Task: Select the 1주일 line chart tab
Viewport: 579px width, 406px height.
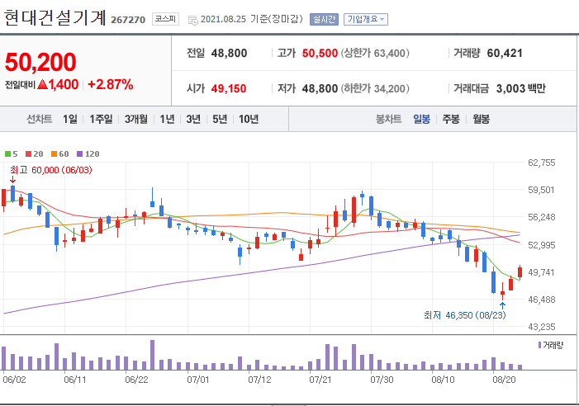Action: coord(101,119)
